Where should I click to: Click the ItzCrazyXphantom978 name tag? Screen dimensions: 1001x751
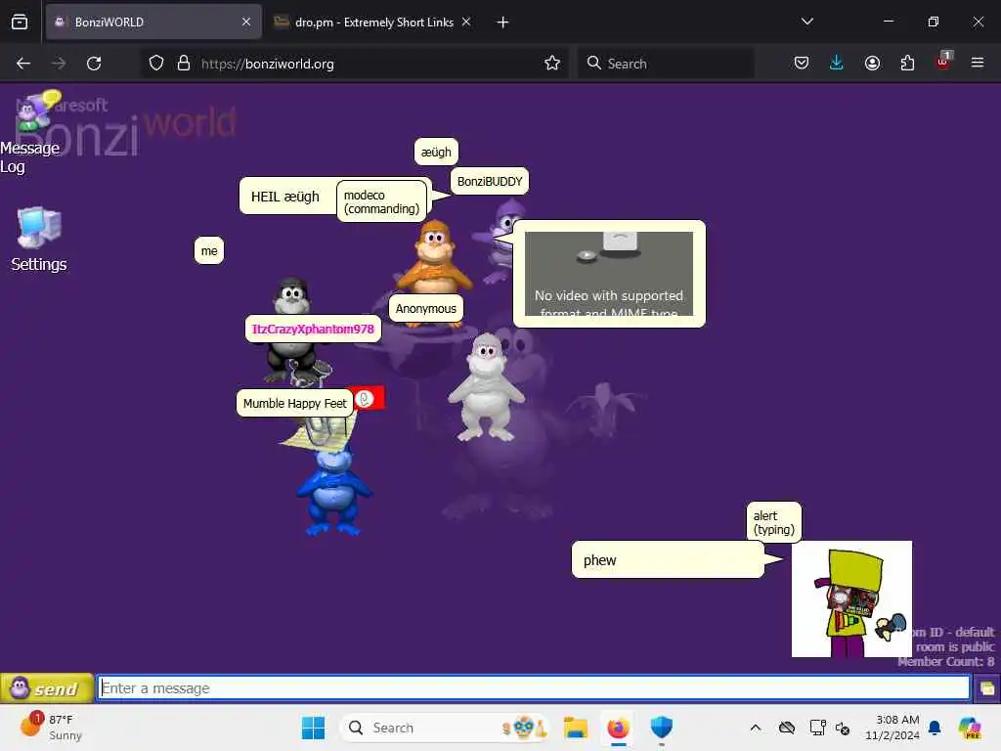[313, 329]
